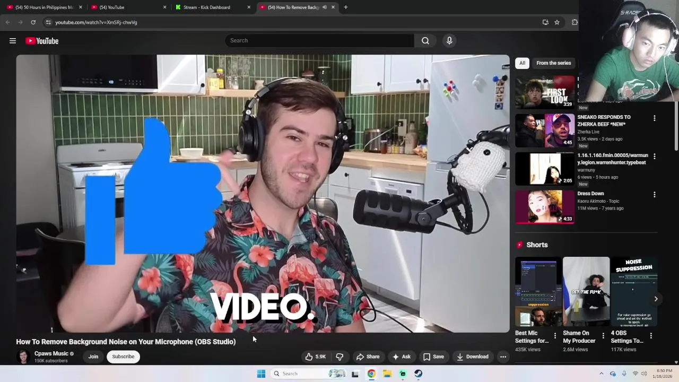Open the 4 OBS Settings short
Image resolution: width=679 pixels, height=382 pixels.
tap(634, 292)
